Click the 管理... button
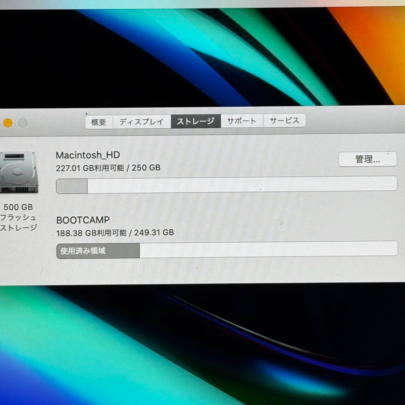The height and width of the screenshot is (405, 405). click(x=367, y=159)
